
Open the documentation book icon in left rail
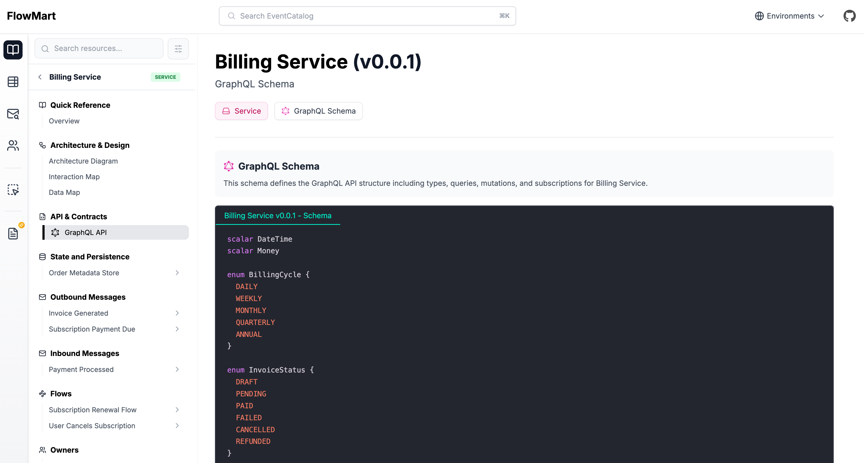[x=13, y=50]
